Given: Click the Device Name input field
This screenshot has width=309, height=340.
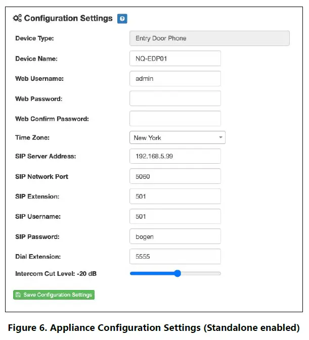Looking at the screenshot, I should [175, 58].
